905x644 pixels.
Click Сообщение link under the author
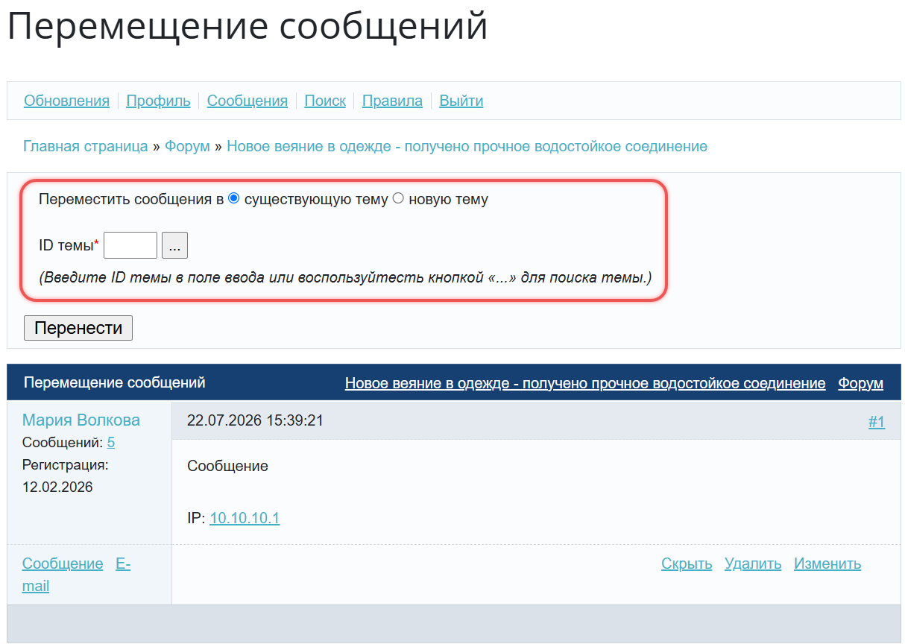(63, 563)
